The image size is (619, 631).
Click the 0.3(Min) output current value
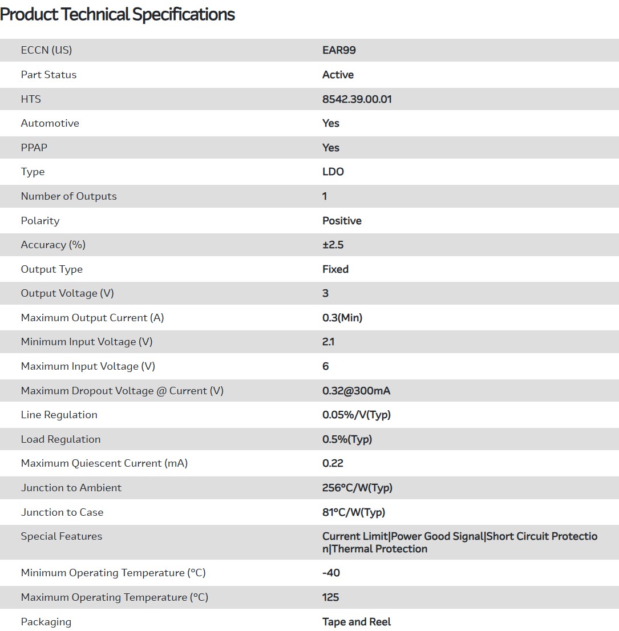tap(342, 318)
